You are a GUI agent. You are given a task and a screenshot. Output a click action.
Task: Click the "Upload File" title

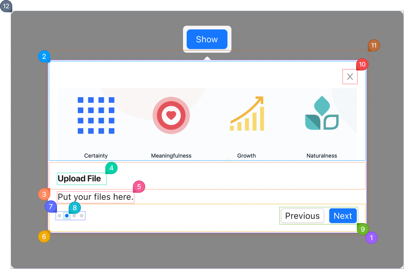(x=79, y=179)
